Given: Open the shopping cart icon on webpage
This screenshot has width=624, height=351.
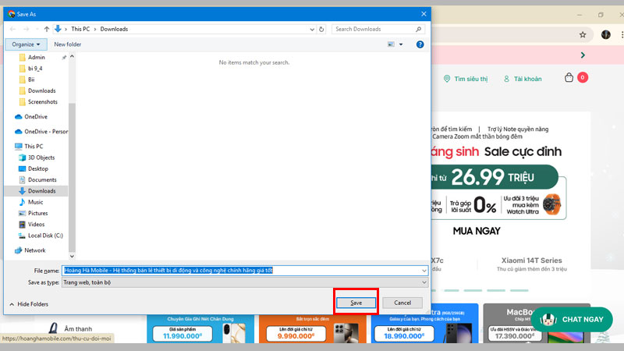Looking at the screenshot, I should (x=569, y=78).
